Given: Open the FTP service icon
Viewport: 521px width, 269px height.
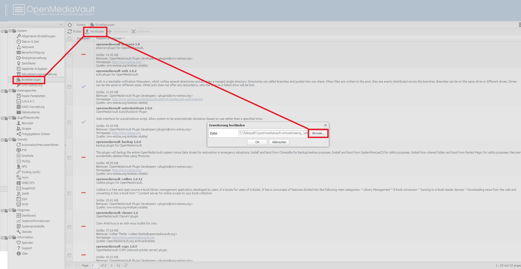Looking at the screenshot, I should [19, 150].
